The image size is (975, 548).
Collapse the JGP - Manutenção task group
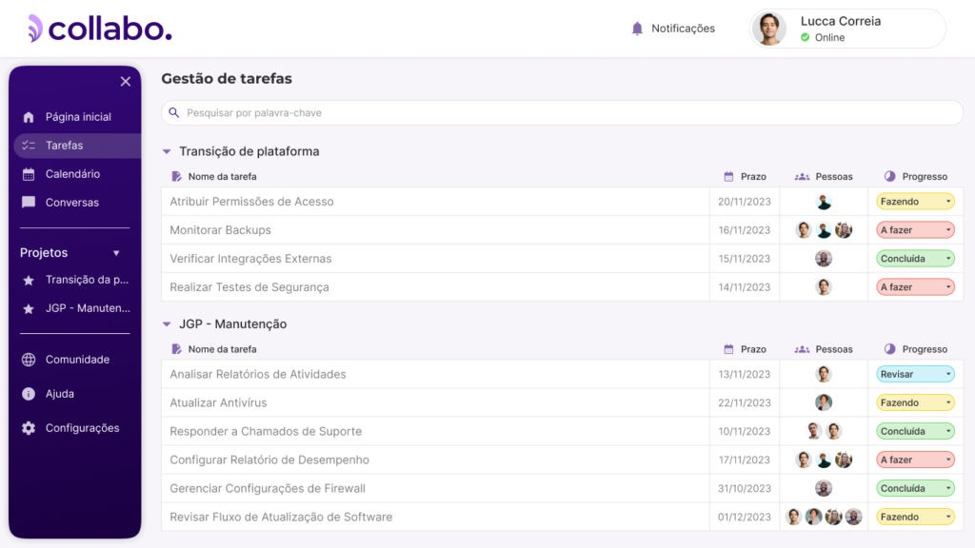[x=167, y=324]
